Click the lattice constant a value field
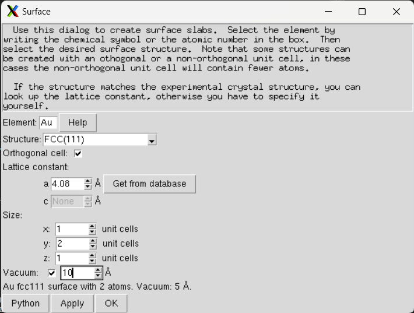Image resolution: width=414 pixels, height=313 pixels. pyautogui.click(x=66, y=184)
